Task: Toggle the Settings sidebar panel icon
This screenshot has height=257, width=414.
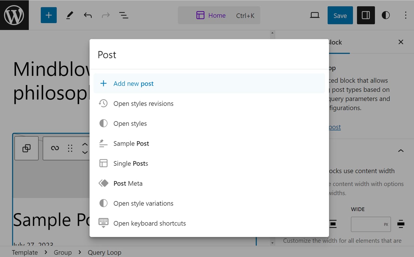Action: (365, 15)
